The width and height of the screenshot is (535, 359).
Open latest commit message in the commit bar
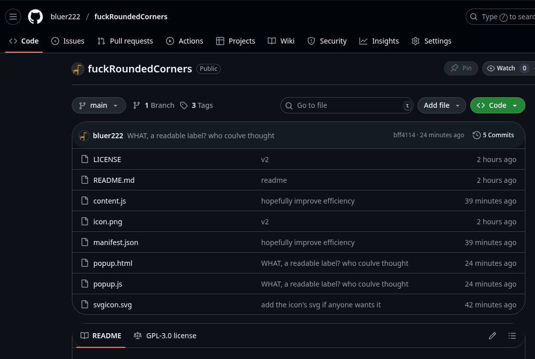click(200, 136)
